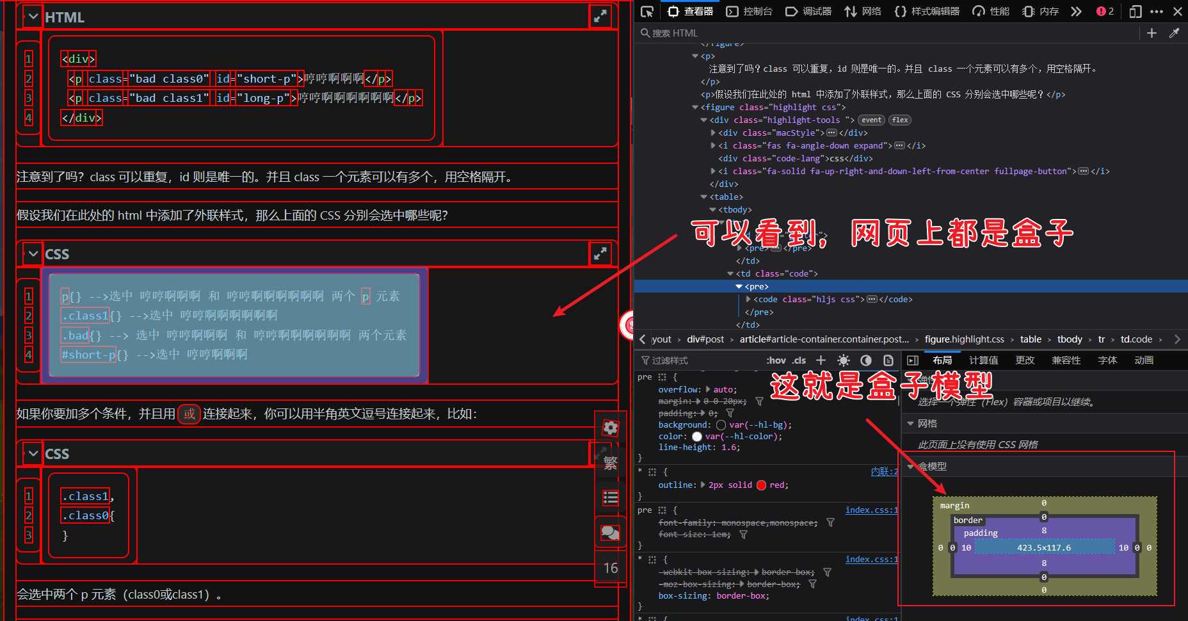Viewport: 1188px width, 621px height.
Task: Add a new rule with the plus icon
Action: [821, 360]
